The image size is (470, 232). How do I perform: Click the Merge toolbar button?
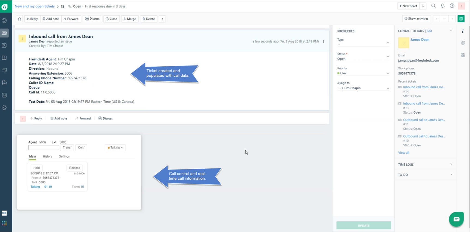coord(130,19)
